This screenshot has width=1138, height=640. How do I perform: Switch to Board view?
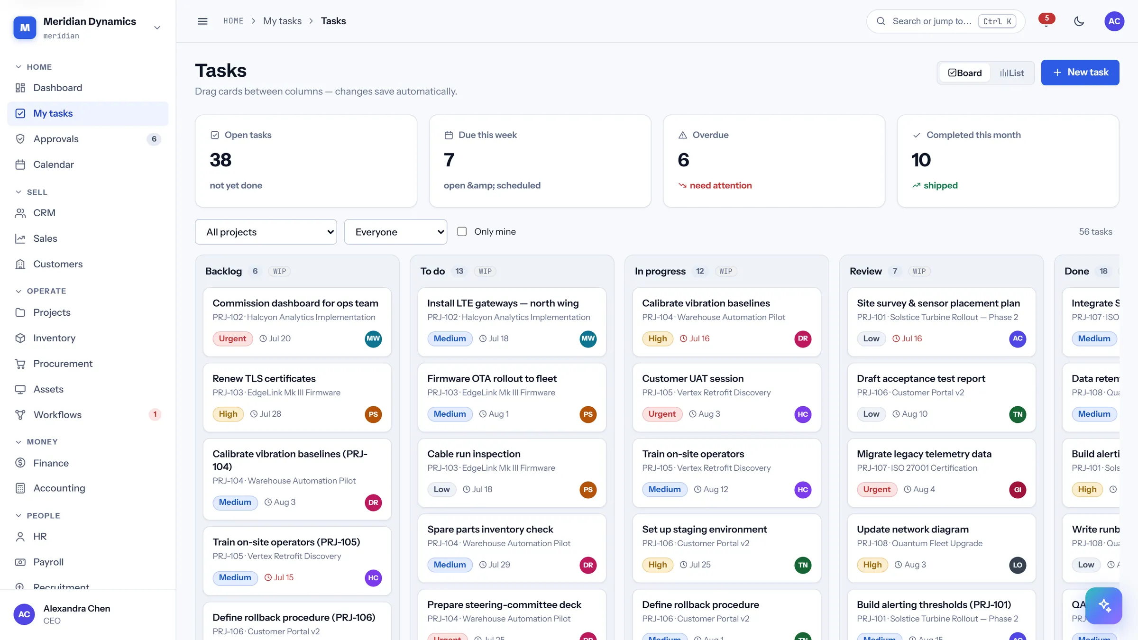point(964,73)
